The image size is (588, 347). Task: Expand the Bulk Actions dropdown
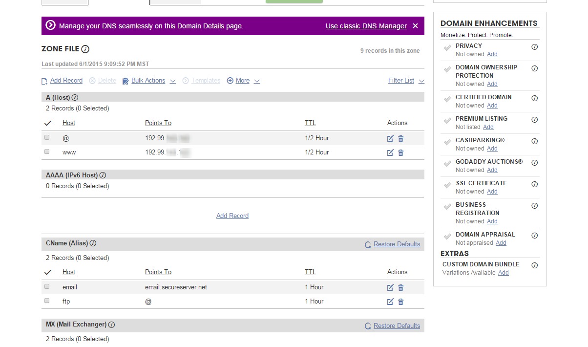[149, 81]
